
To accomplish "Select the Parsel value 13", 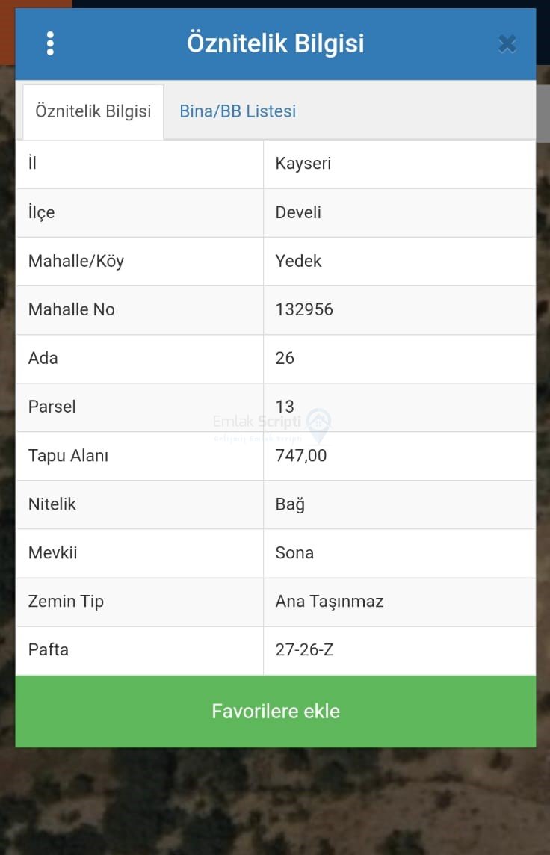I will [285, 407].
